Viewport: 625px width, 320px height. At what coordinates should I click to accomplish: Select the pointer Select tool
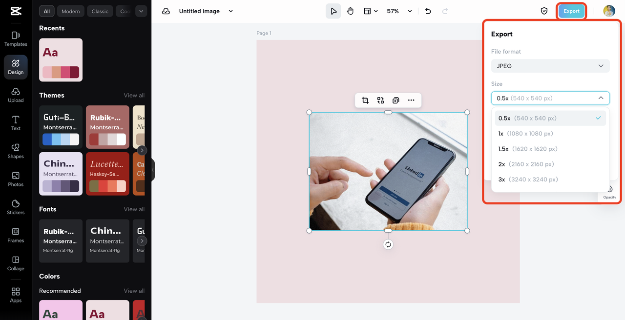pyautogui.click(x=333, y=11)
